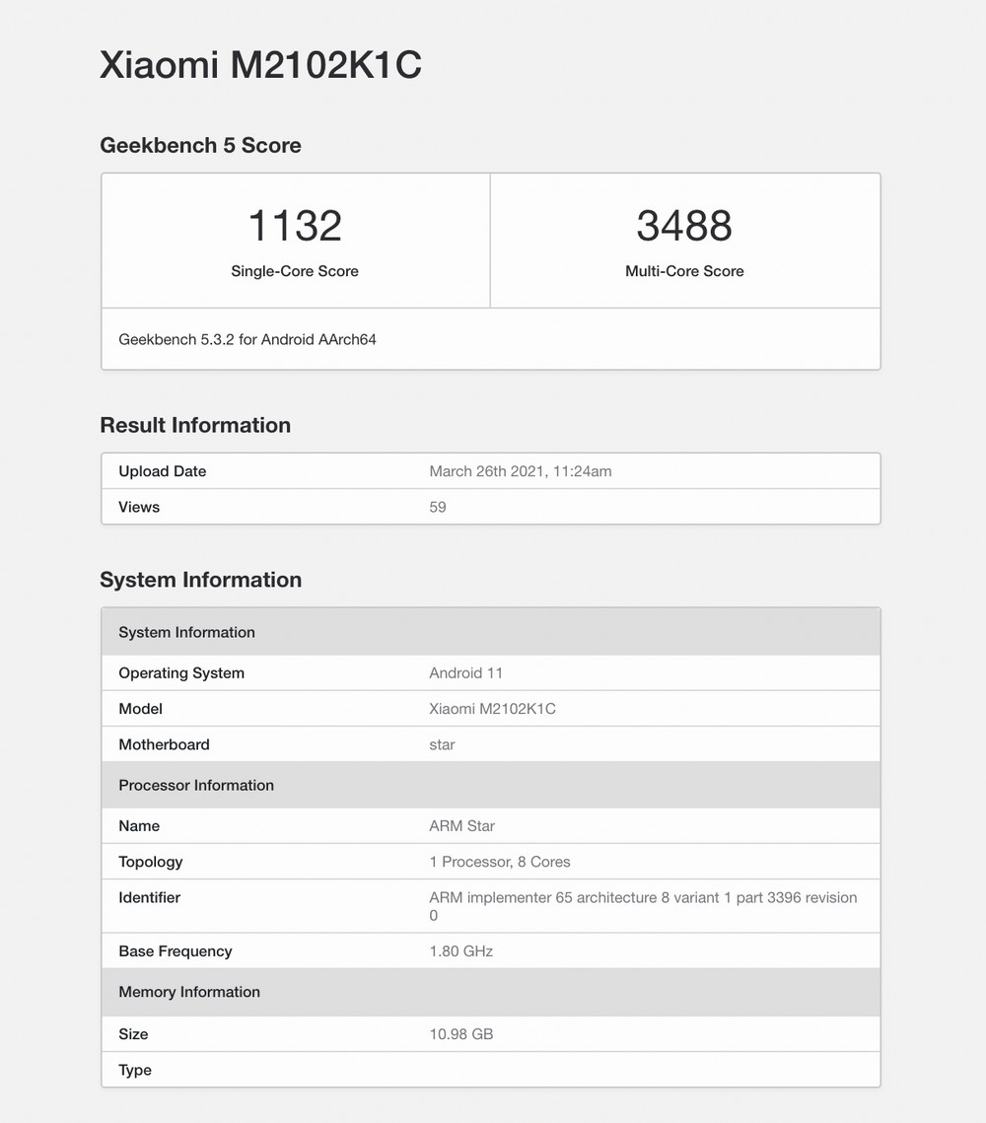Image resolution: width=986 pixels, height=1123 pixels.
Task: Click the Motherboard value star
Action: coord(442,744)
